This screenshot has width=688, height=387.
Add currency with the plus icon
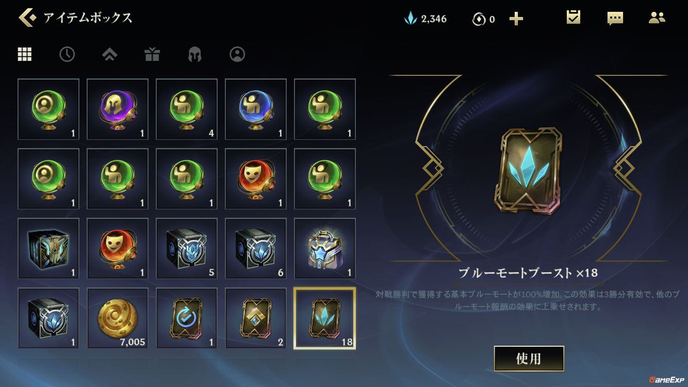coord(516,19)
